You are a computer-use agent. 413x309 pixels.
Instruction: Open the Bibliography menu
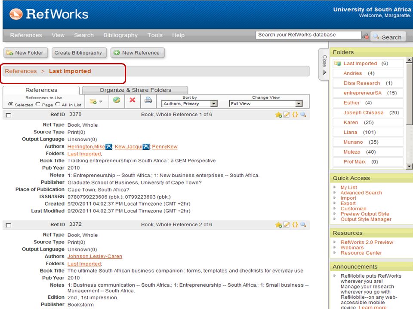point(120,35)
